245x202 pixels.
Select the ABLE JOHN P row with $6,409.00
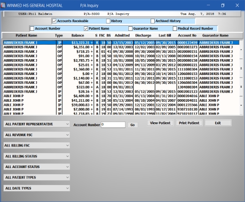121,96
